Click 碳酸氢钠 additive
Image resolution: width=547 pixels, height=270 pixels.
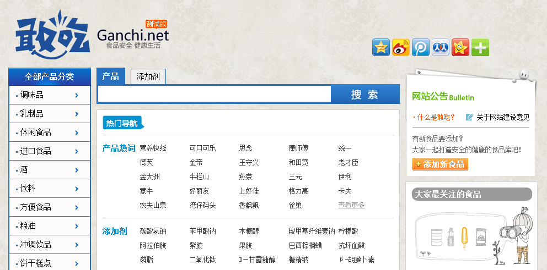(153, 231)
